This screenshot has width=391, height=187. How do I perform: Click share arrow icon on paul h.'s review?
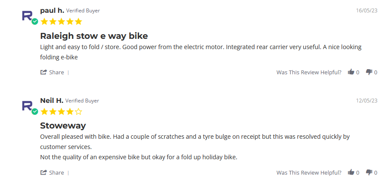(43, 72)
